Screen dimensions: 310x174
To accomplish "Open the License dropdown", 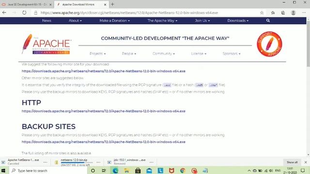I will (199, 54).
